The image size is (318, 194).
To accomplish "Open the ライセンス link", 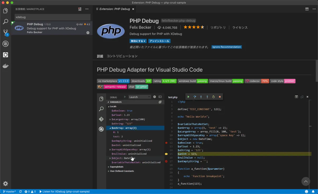I will point(240,28).
